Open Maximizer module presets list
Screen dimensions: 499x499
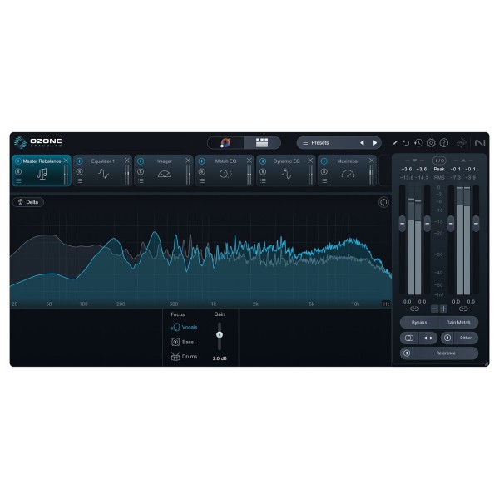pyautogui.click(x=324, y=181)
